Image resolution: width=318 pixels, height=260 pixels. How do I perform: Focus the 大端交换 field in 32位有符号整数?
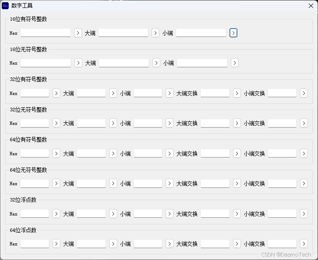tap(215, 93)
